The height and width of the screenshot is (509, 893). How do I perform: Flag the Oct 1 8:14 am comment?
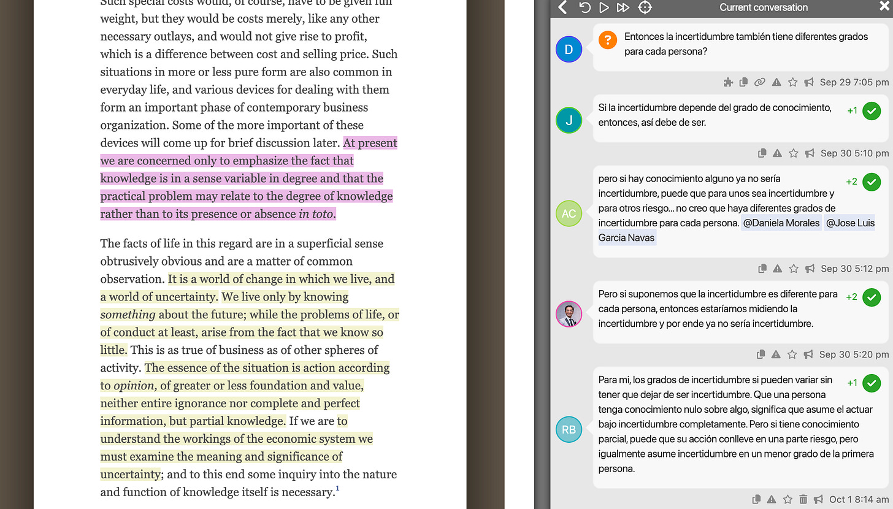[772, 500]
